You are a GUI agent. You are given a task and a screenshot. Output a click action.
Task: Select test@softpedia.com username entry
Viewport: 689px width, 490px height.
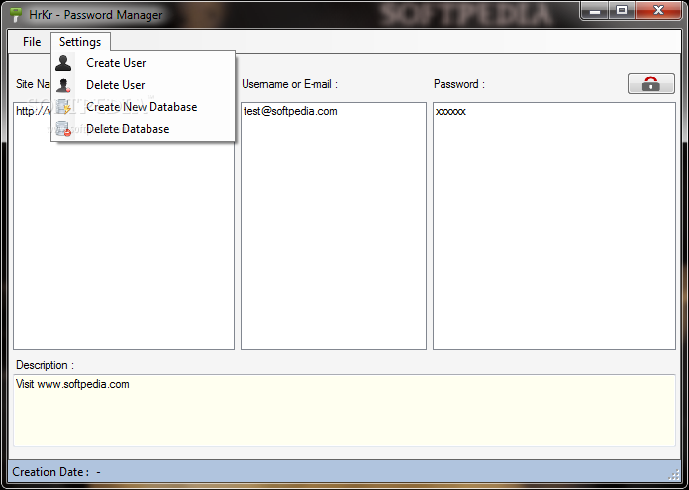click(x=290, y=111)
